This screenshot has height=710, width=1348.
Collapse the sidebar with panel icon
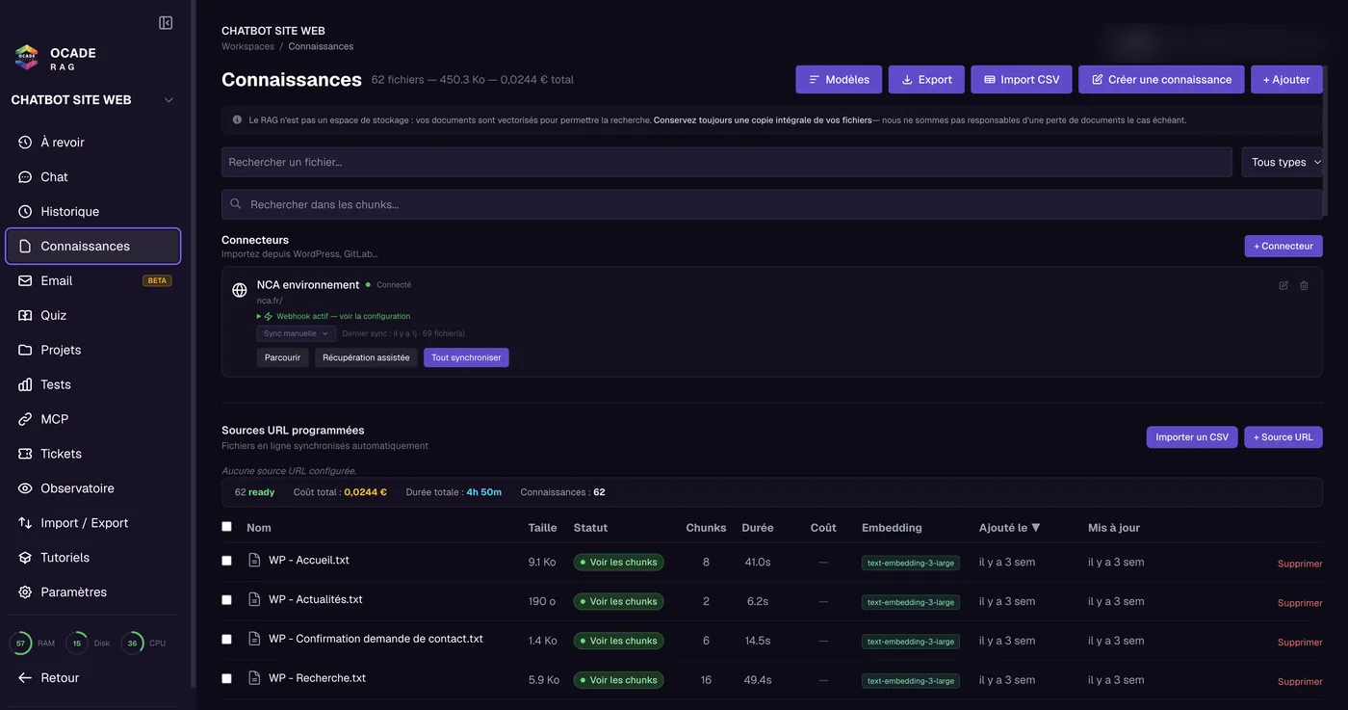166,22
